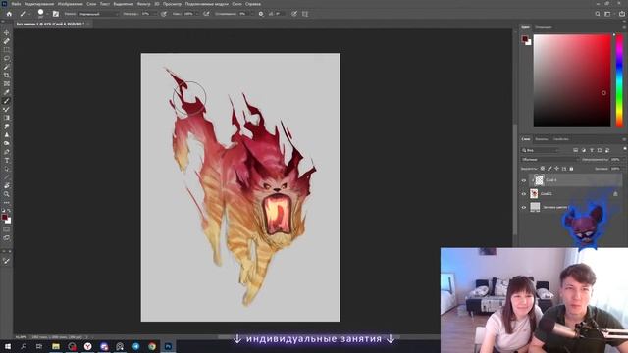Select the Crop tool
This screenshot has width=628, height=353.
(x=7, y=76)
